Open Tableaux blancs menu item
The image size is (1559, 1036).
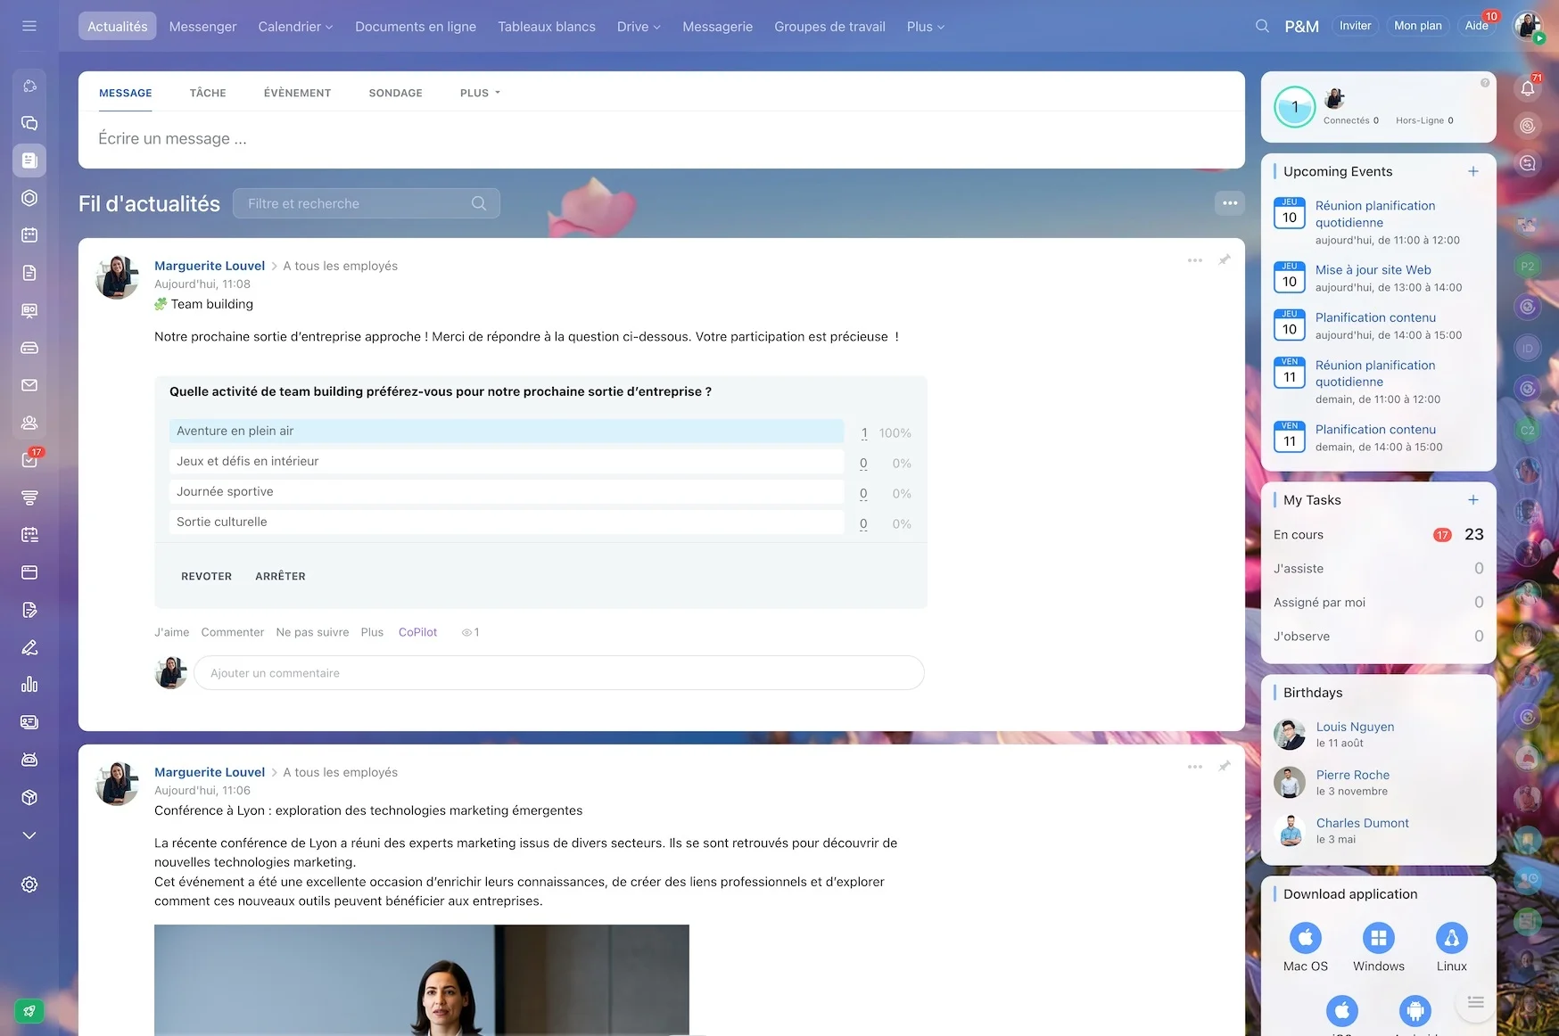tap(547, 26)
